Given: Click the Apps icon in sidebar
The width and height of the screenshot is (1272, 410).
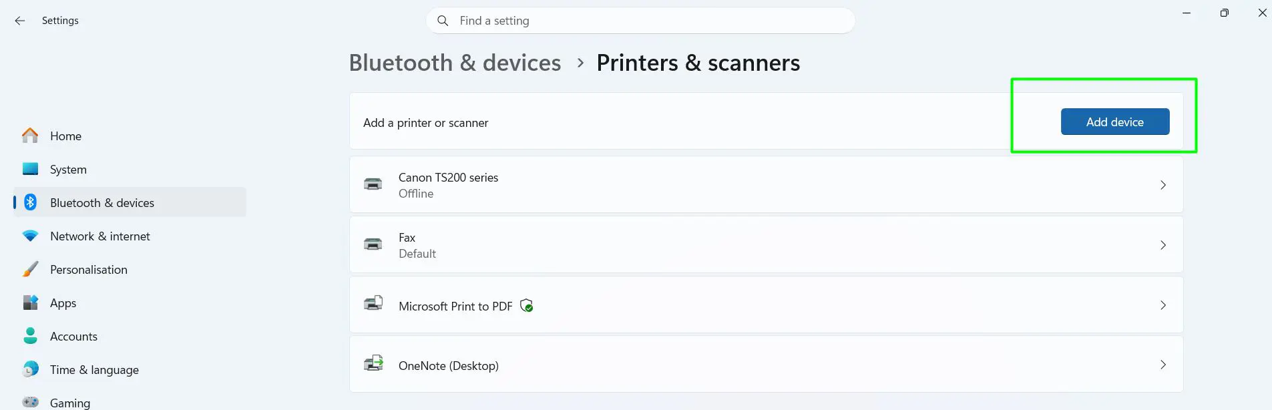Looking at the screenshot, I should (x=30, y=302).
